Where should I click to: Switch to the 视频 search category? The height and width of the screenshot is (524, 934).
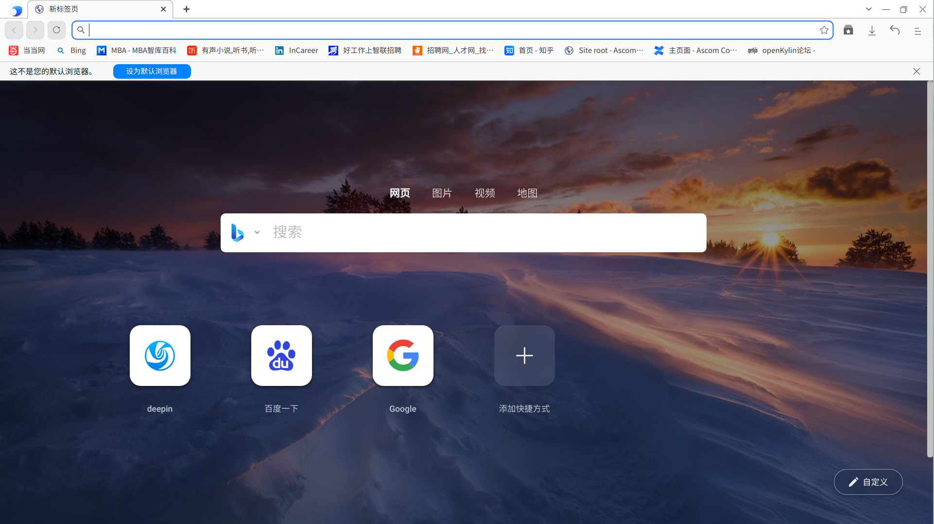tap(484, 192)
